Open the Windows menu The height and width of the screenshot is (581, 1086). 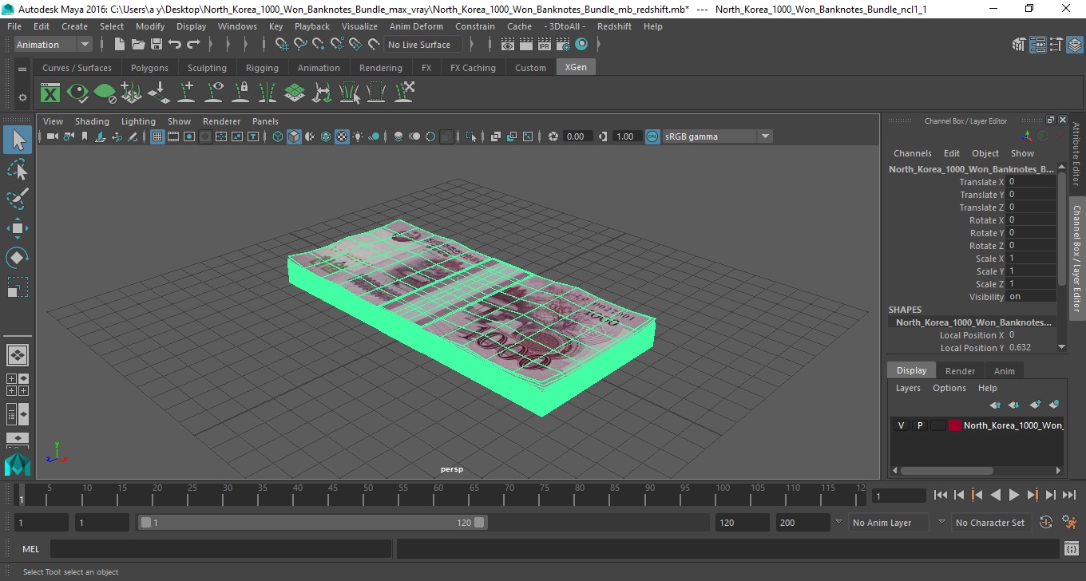coord(237,26)
